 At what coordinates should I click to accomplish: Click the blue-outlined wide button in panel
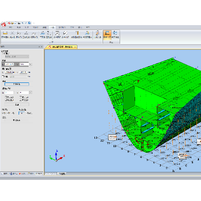17,84
